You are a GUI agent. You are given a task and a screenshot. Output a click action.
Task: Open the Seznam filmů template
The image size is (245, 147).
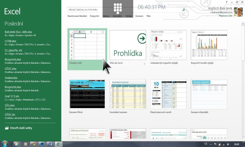[x=87, y=94]
